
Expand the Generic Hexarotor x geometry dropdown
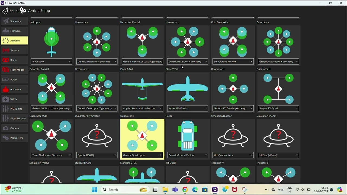[x=188, y=61]
